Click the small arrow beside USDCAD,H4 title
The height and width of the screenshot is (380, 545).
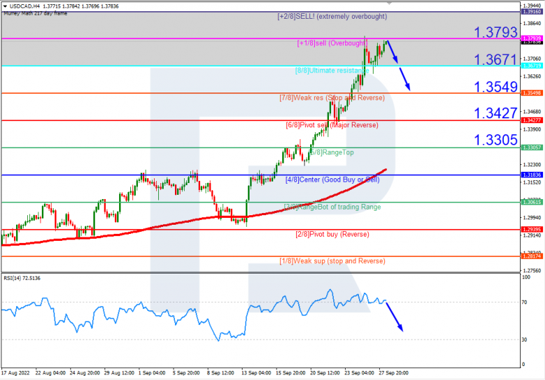pyautogui.click(x=5, y=6)
